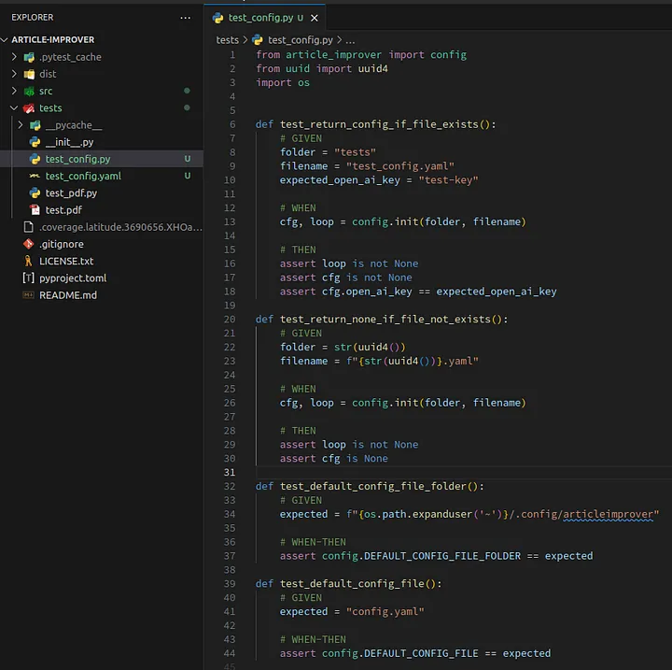Click DEFAULT_CONFIG_FILE_FOLDER on line 37
The height and width of the screenshot is (670, 672).
pyautogui.click(x=441, y=556)
